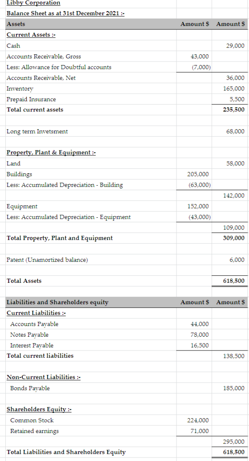Click the 235,500 total current assets value
249x461 pixels.
click(234, 110)
